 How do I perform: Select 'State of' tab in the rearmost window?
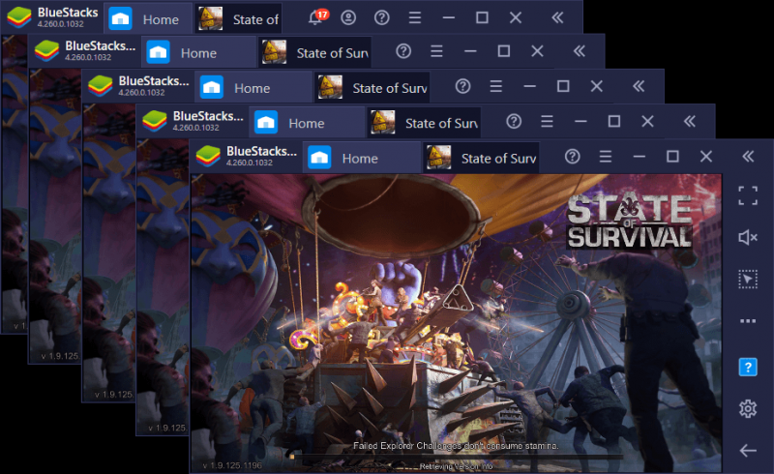point(238,19)
